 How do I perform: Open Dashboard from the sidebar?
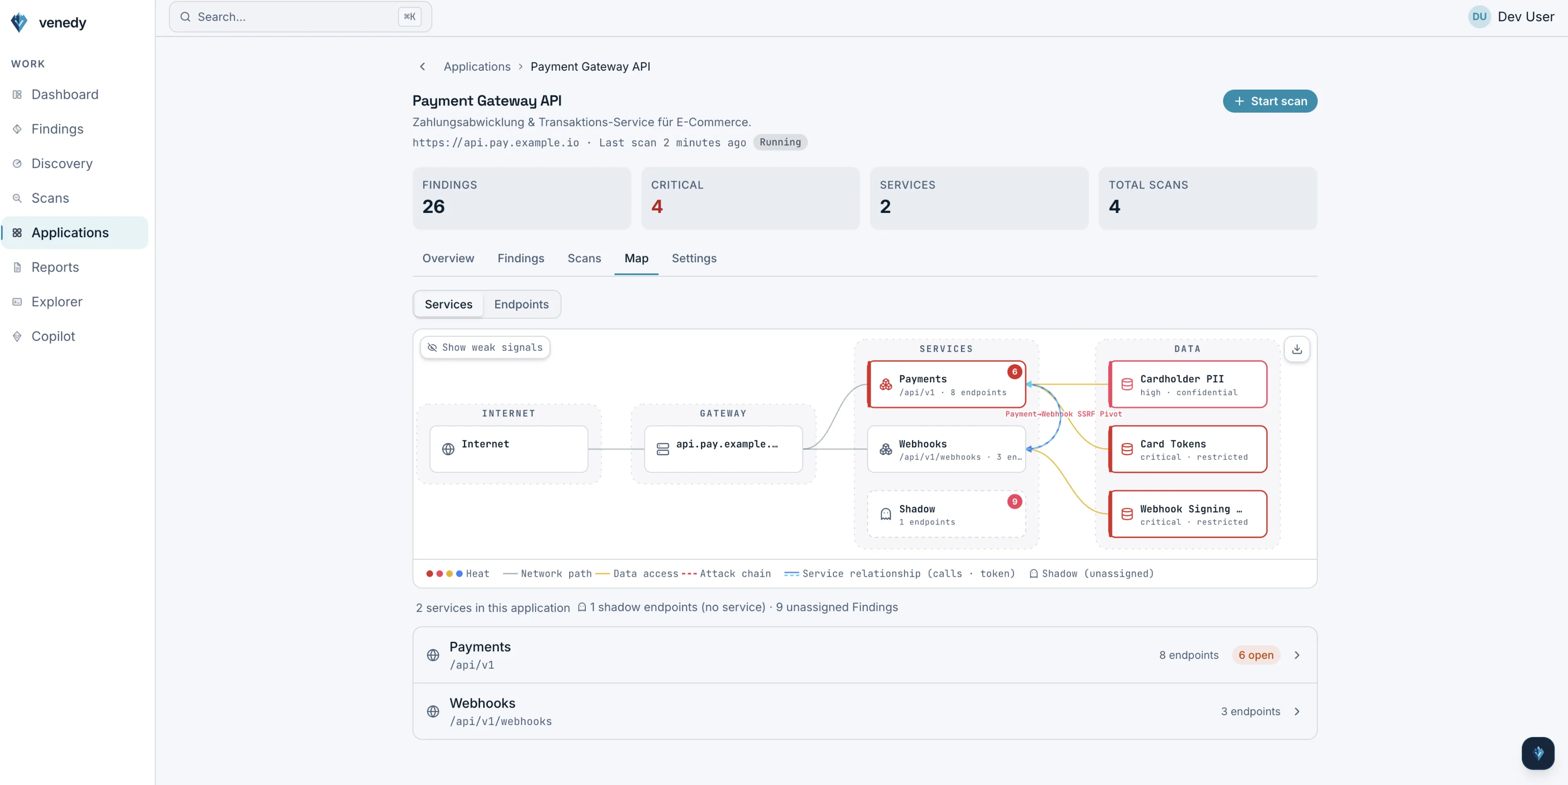point(74,94)
